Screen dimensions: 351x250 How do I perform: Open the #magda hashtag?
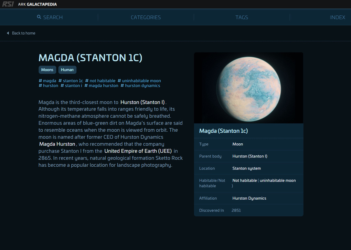point(47,81)
